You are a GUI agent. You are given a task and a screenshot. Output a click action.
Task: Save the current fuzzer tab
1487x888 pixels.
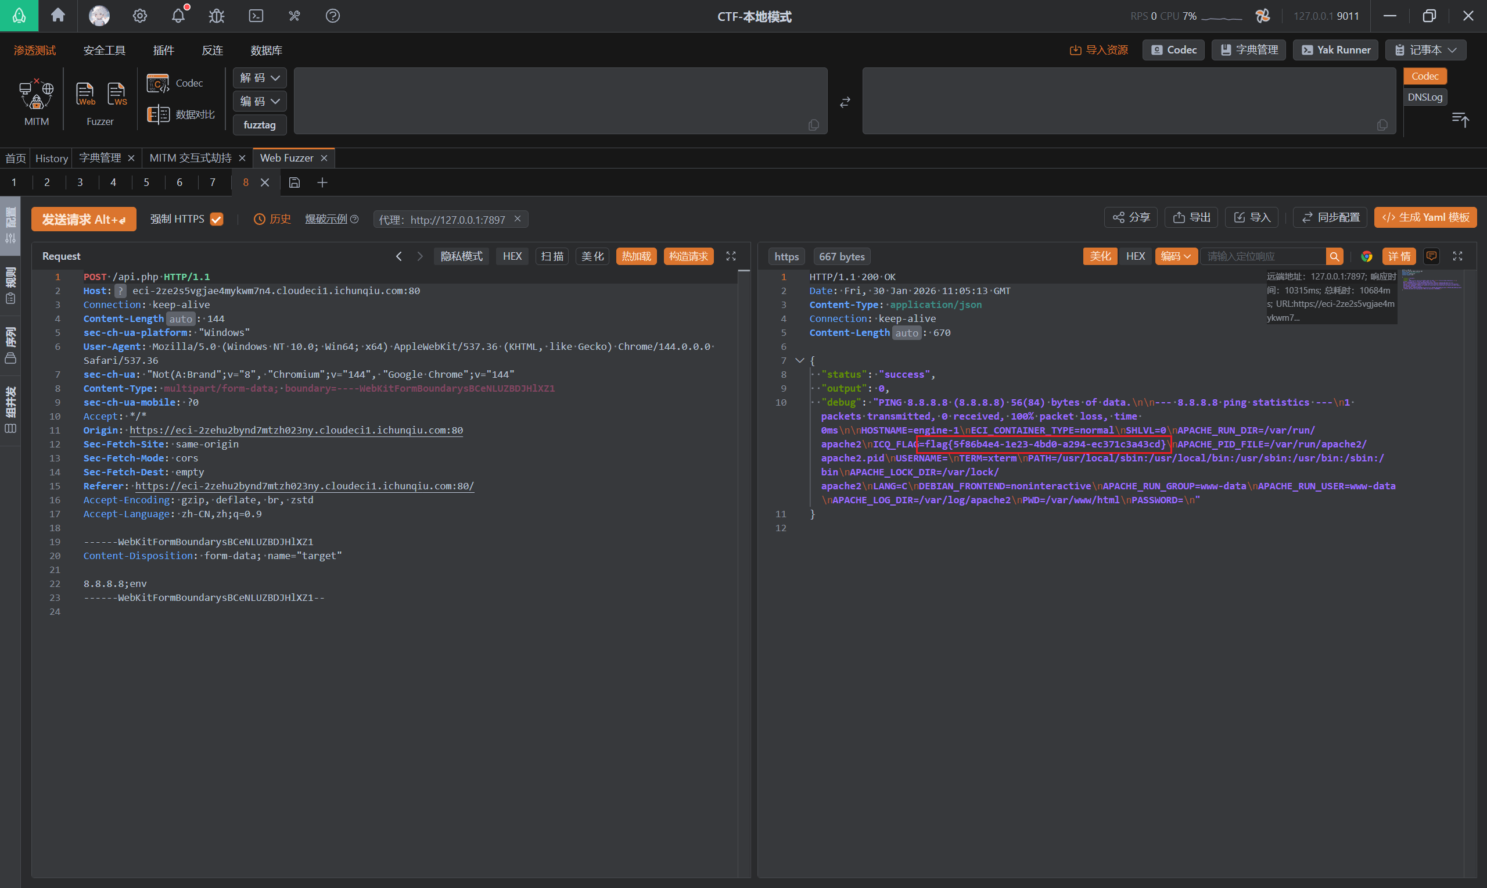(294, 182)
